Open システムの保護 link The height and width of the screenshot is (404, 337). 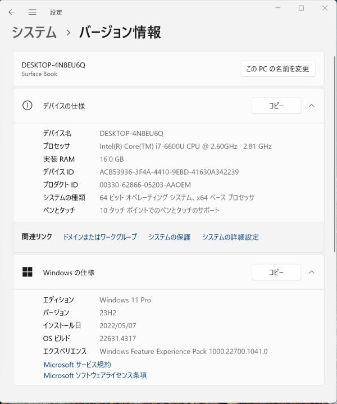169,237
